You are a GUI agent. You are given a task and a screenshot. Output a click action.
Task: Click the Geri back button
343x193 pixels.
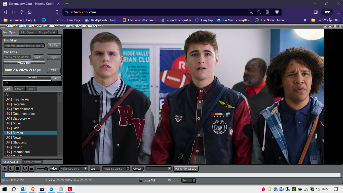(56, 78)
